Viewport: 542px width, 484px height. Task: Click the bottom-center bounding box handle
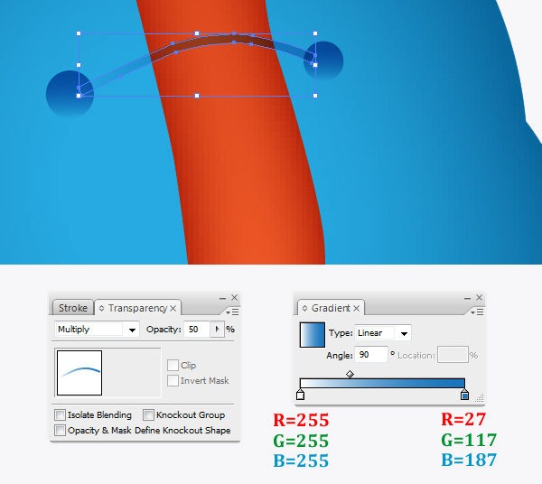tap(197, 96)
